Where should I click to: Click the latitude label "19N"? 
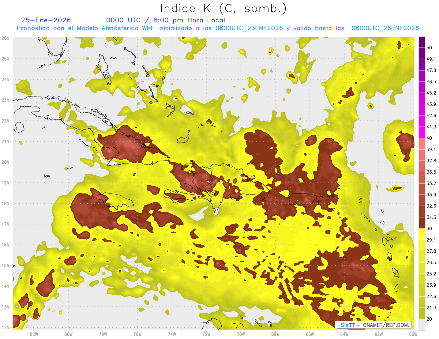[x=5, y=183]
